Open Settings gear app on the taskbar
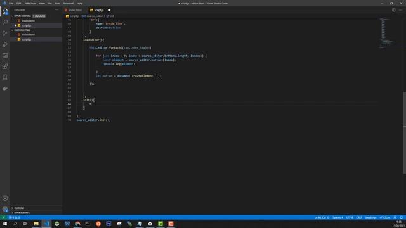Image resolution: width=406 pixels, height=228 pixels. point(150,224)
